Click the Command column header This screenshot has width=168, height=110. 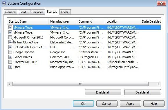click(91, 21)
